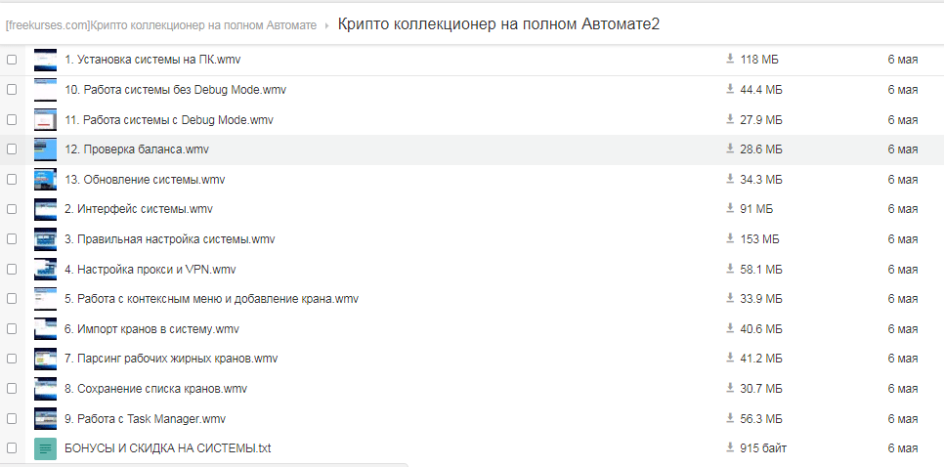Open 6. Импорт кранов в систему.wmv
This screenshot has width=944, height=467.
click(x=151, y=329)
